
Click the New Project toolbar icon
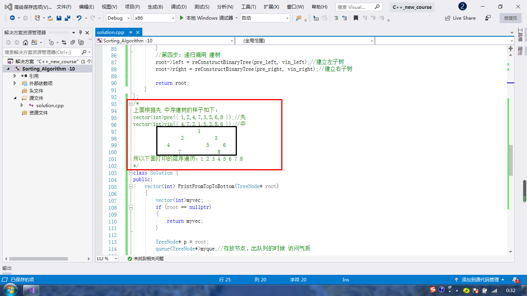[x=37, y=18]
